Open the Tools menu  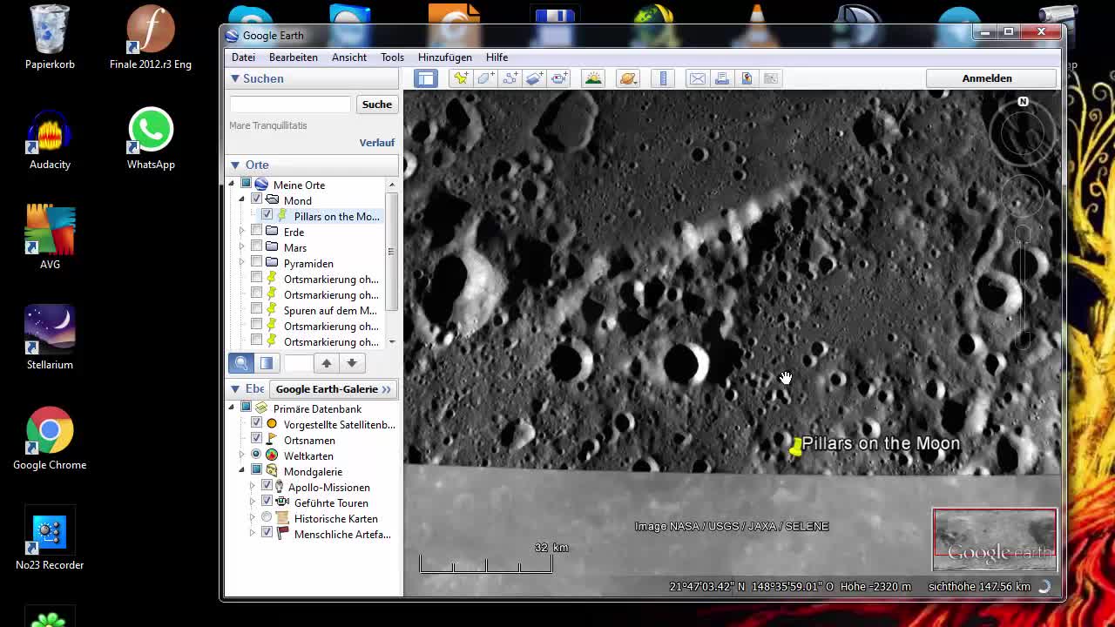pyautogui.click(x=392, y=57)
